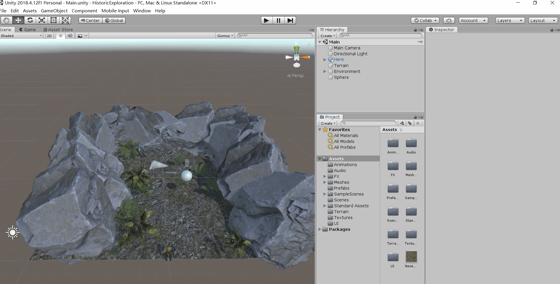Select the Move tool
Viewport: 560px width, 284px height.
tap(18, 20)
